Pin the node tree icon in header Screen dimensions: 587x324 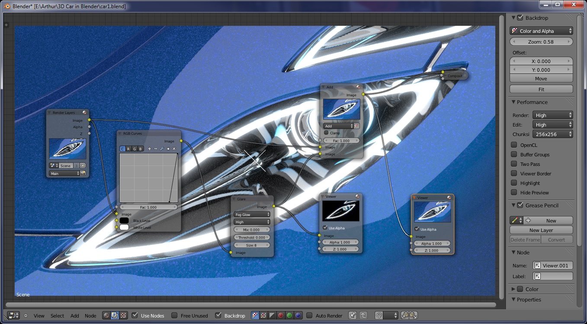point(353,315)
